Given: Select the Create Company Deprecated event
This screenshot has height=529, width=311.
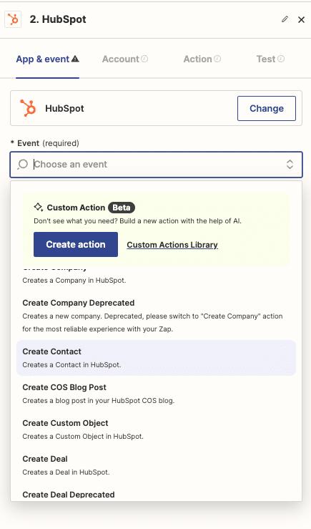Looking at the screenshot, I should (156, 316).
